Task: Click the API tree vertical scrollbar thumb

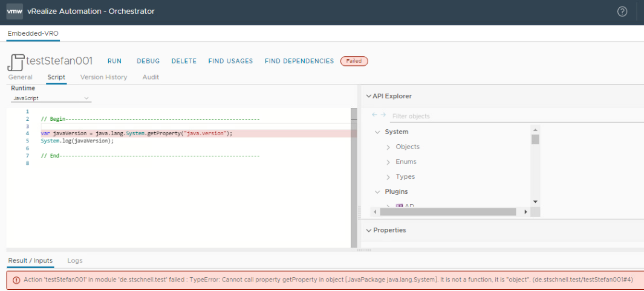Action: click(535, 139)
